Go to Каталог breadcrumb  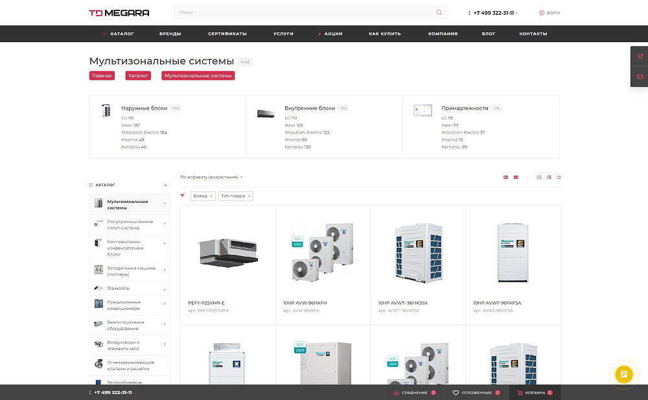[x=138, y=76]
